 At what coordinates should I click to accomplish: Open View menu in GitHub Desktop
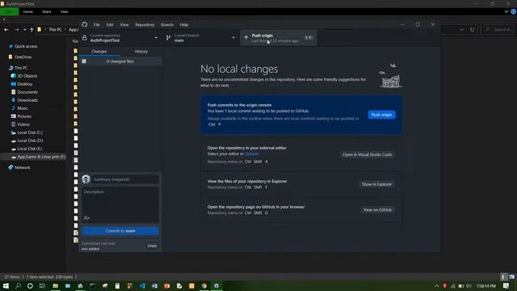[124, 24]
